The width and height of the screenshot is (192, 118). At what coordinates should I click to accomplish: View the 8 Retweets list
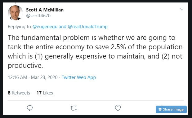19,93
